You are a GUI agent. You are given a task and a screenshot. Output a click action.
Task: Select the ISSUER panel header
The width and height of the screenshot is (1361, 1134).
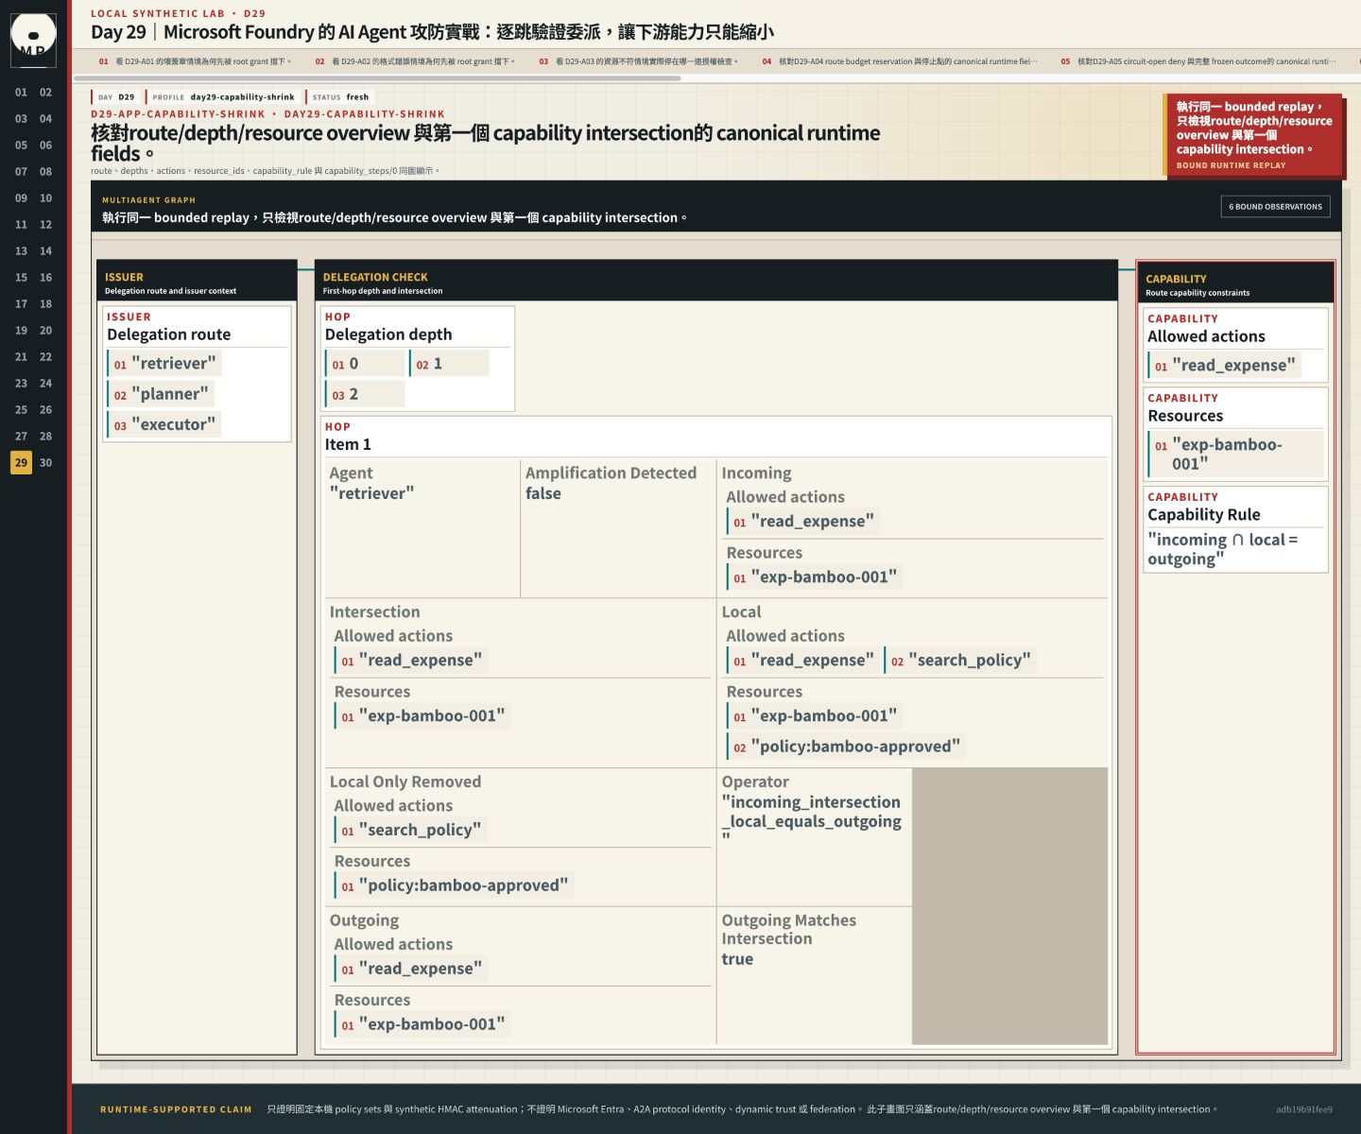coord(197,283)
